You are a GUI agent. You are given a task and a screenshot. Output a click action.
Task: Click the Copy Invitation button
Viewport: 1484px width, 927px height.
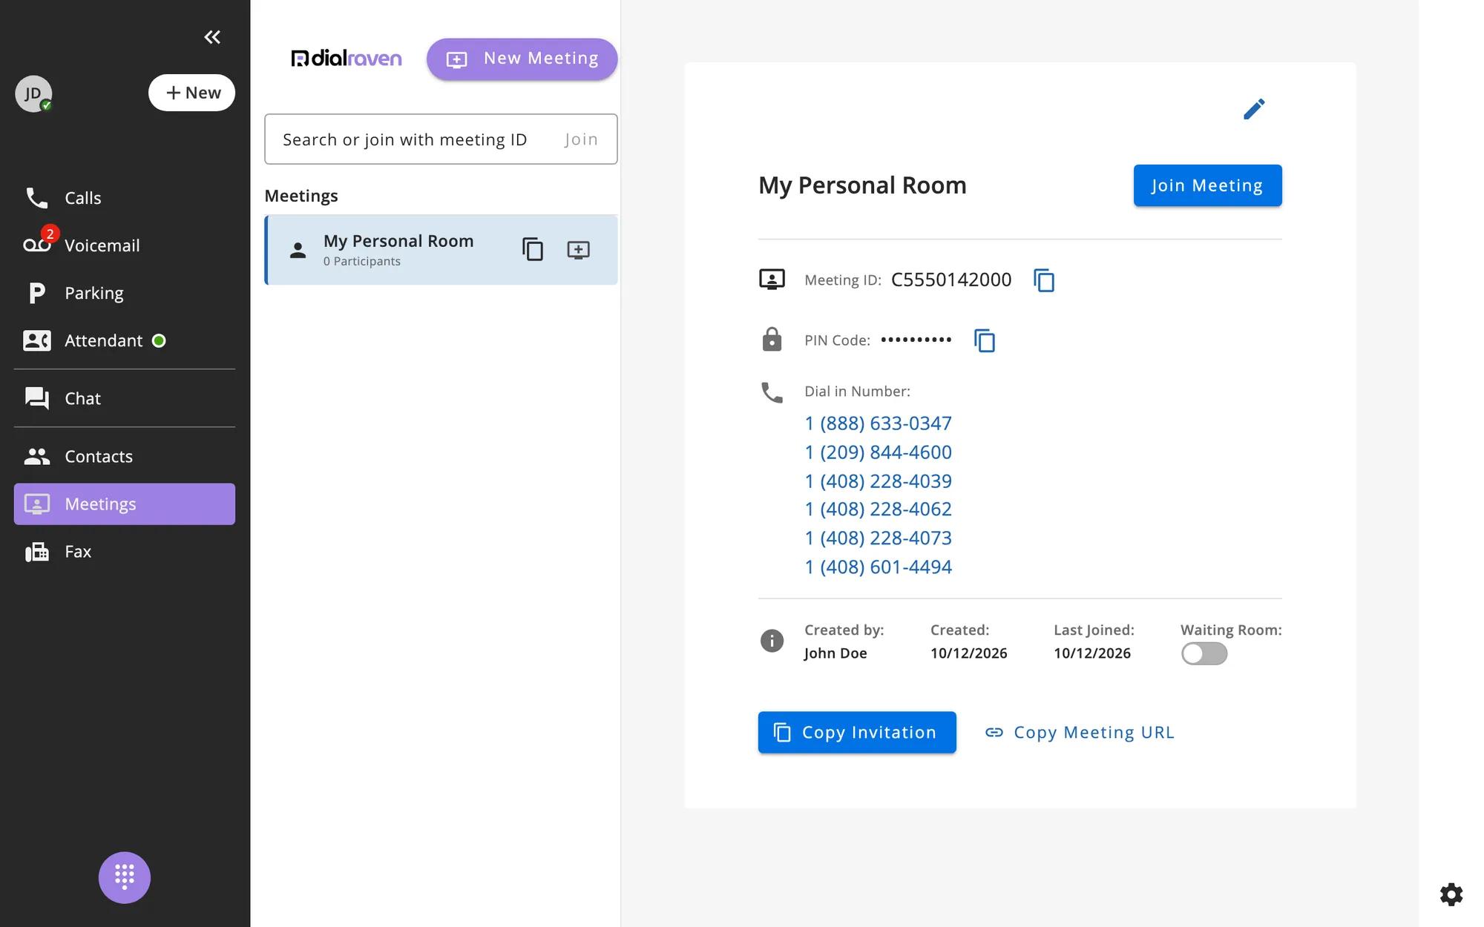click(x=857, y=733)
